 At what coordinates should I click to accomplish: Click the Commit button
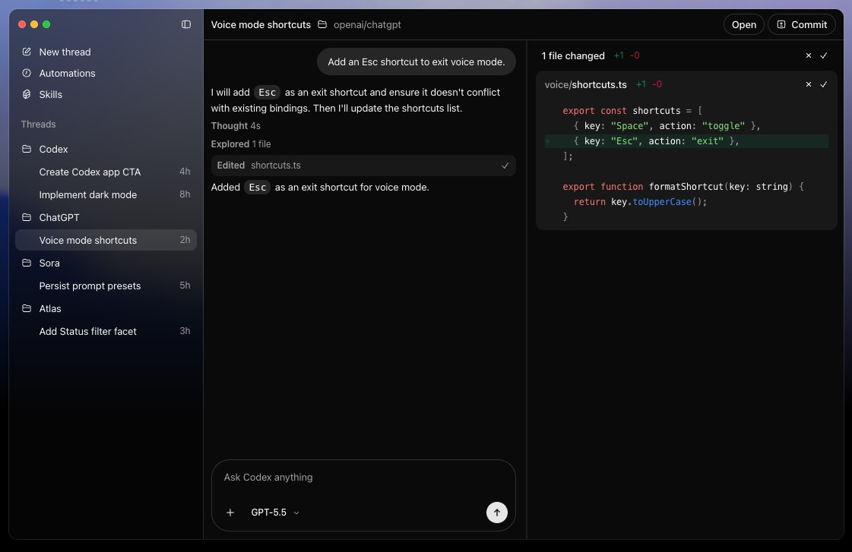(x=802, y=24)
